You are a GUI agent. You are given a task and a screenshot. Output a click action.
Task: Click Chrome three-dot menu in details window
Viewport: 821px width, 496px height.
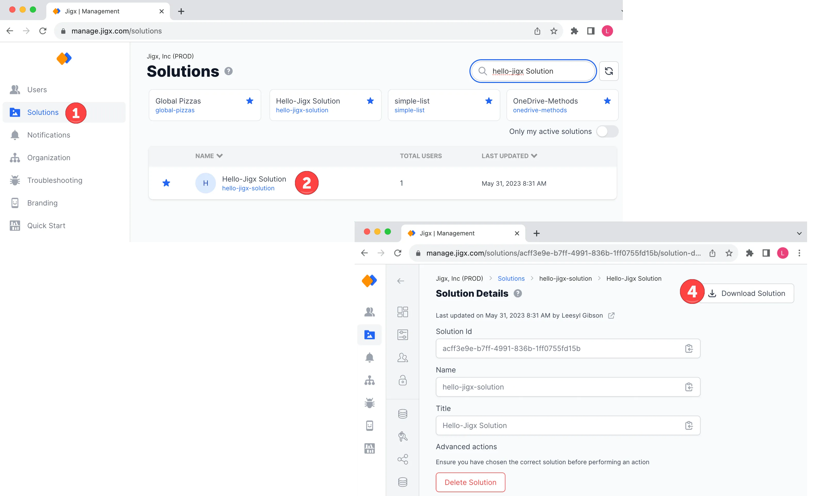click(799, 253)
